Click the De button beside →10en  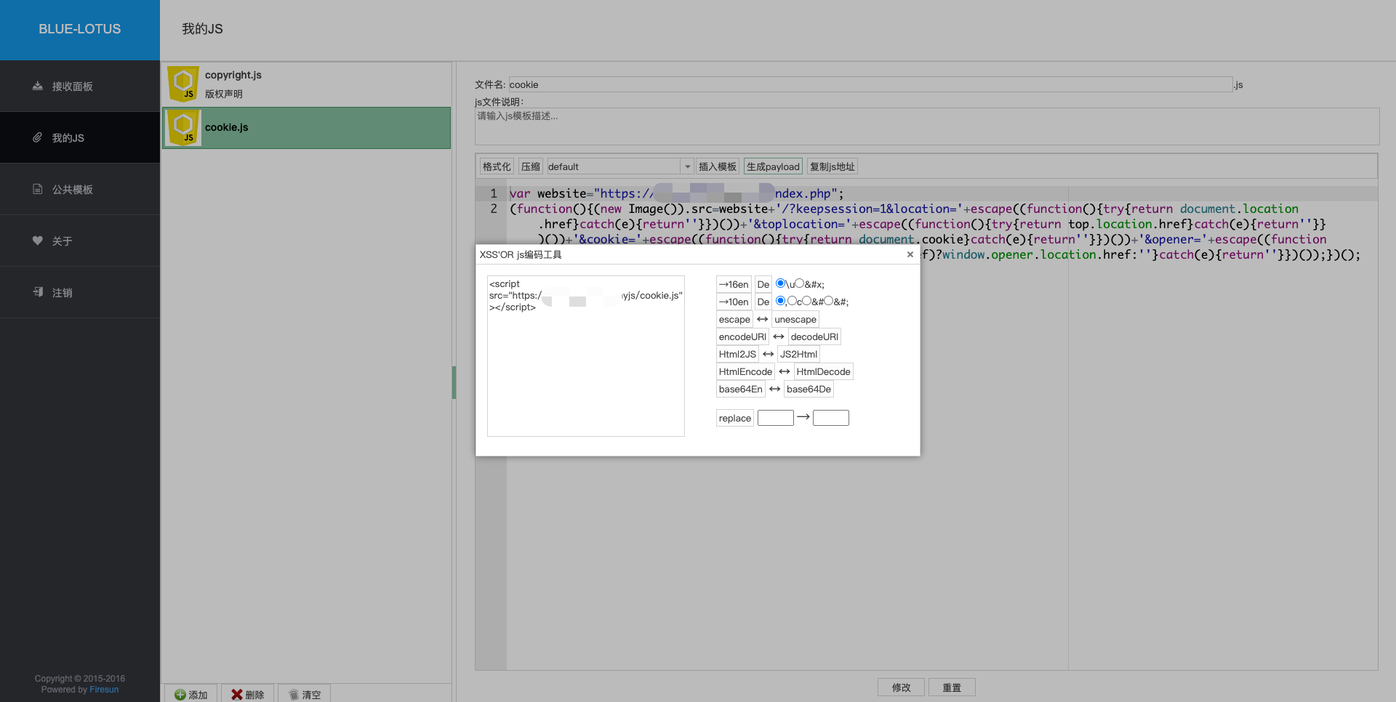[763, 302]
